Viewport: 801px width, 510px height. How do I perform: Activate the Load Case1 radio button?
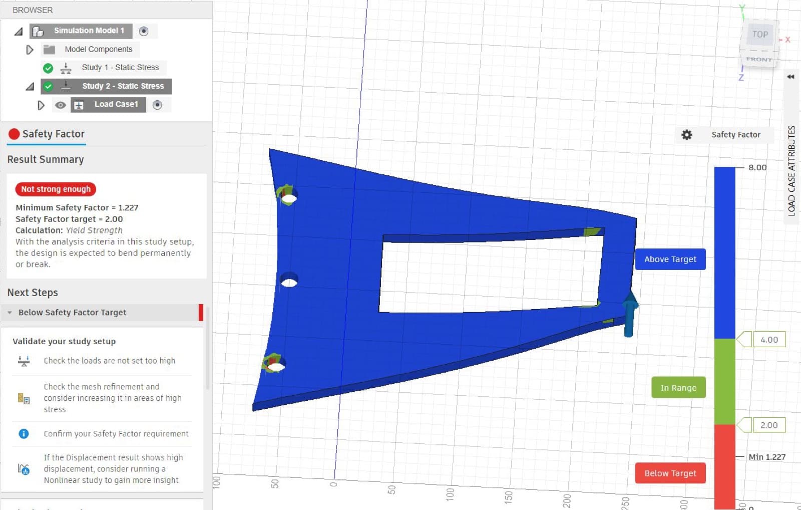(157, 105)
